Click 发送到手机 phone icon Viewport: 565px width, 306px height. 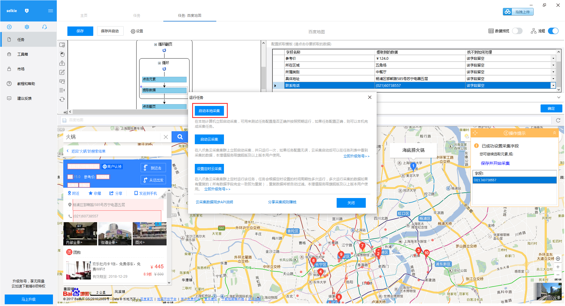pyautogui.click(x=146, y=193)
